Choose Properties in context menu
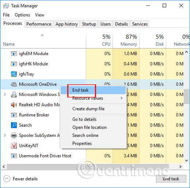The image size is (190, 188). [x=93, y=143]
